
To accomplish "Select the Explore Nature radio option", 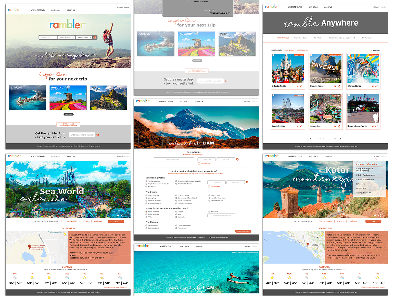I will pos(146,195).
